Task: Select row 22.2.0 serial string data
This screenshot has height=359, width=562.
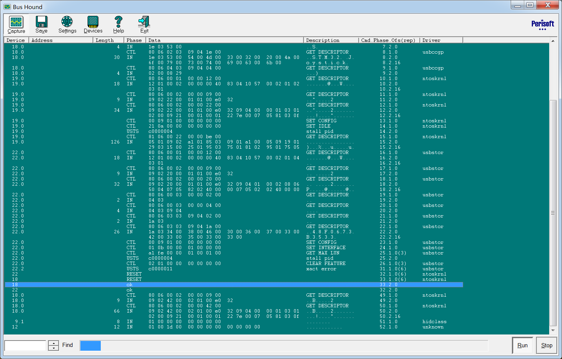Action: [x=224, y=232]
